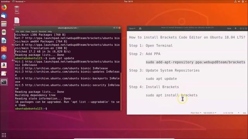This screenshot has width=248, height=139.
Task: Click 'Building dependency tree' line in terminal
Action: (x=35, y=95)
